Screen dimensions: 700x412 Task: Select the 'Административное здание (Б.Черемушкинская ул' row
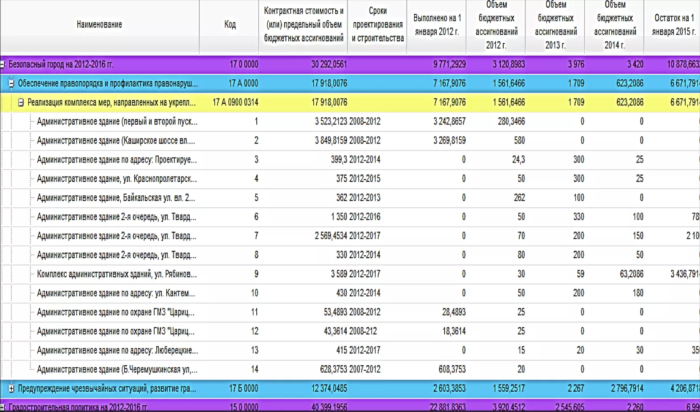coord(117,369)
